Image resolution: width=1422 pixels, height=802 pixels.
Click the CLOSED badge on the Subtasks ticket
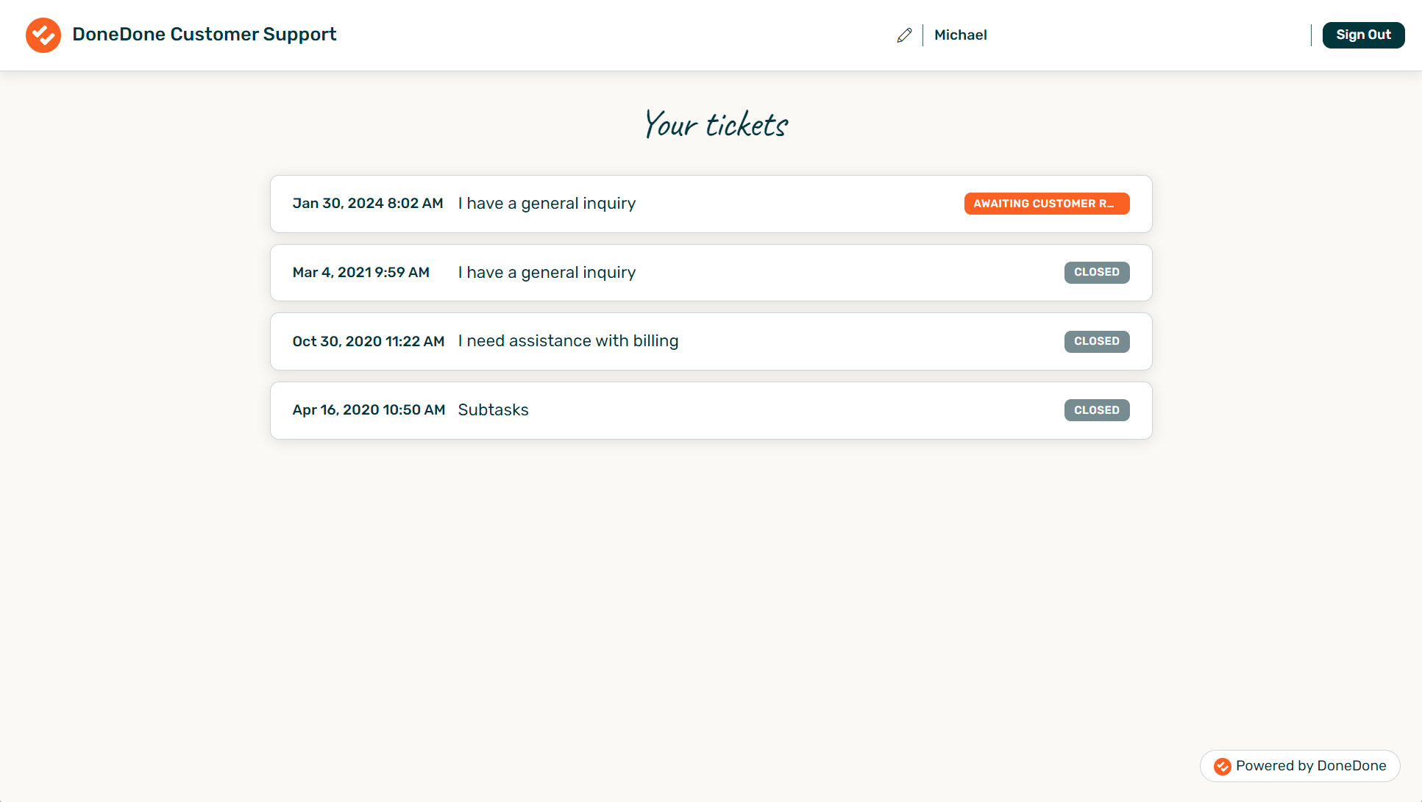[x=1097, y=410]
